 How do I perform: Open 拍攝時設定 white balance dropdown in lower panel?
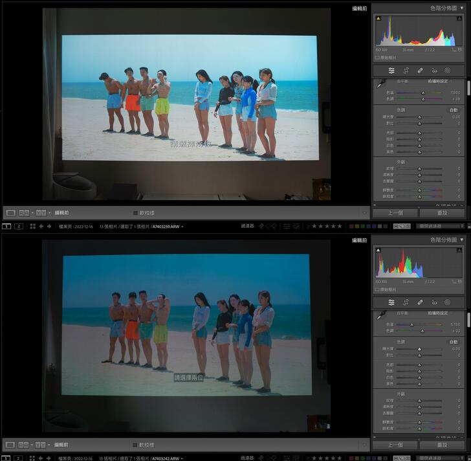coord(437,313)
